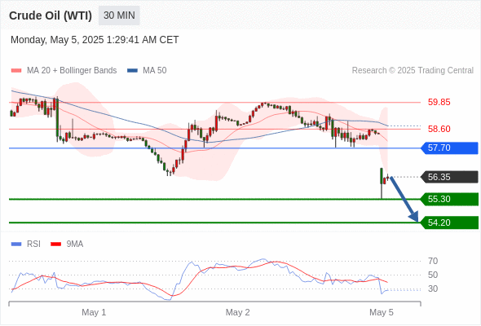This screenshot has height=326, width=481.
Task: Click the blue RSI legend swatch
Action: [16, 244]
